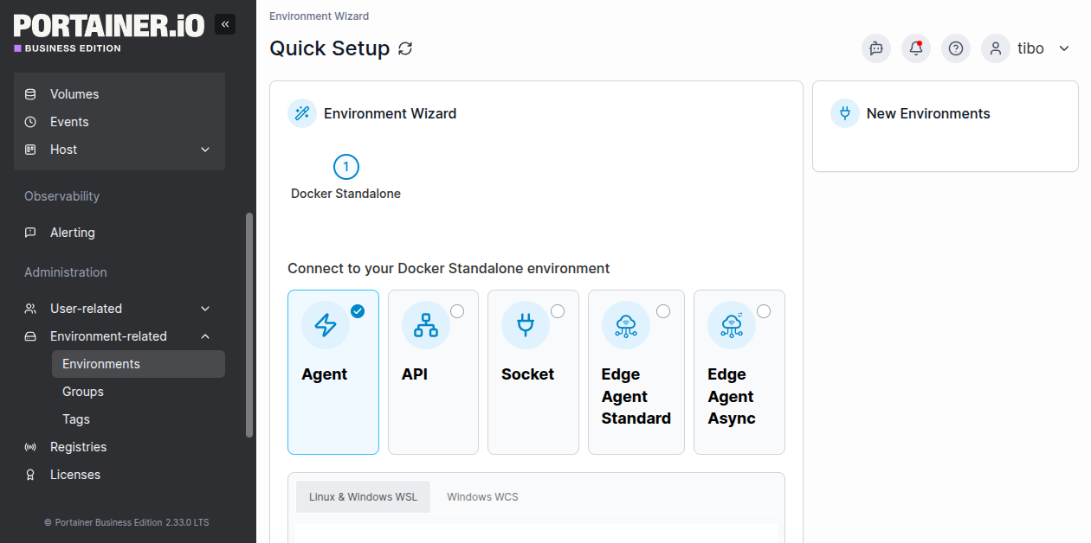Click the Edge Agent Async cloud icon
This screenshot has height=543, width=1091.
[x=732, y=325]
